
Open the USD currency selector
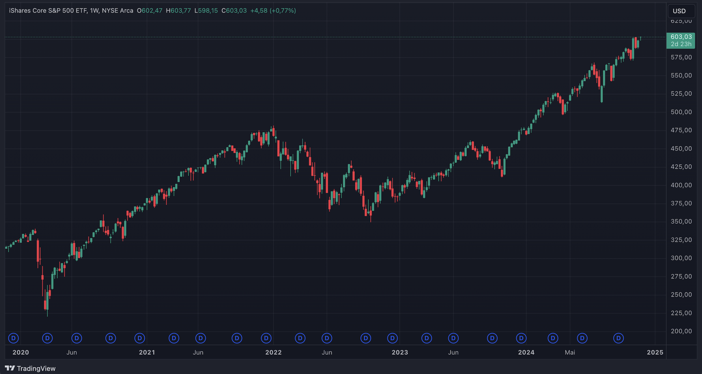pos(681,11)
